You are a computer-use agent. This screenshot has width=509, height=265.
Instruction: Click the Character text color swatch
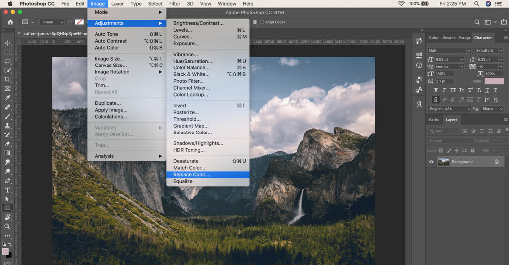(494, 81)
